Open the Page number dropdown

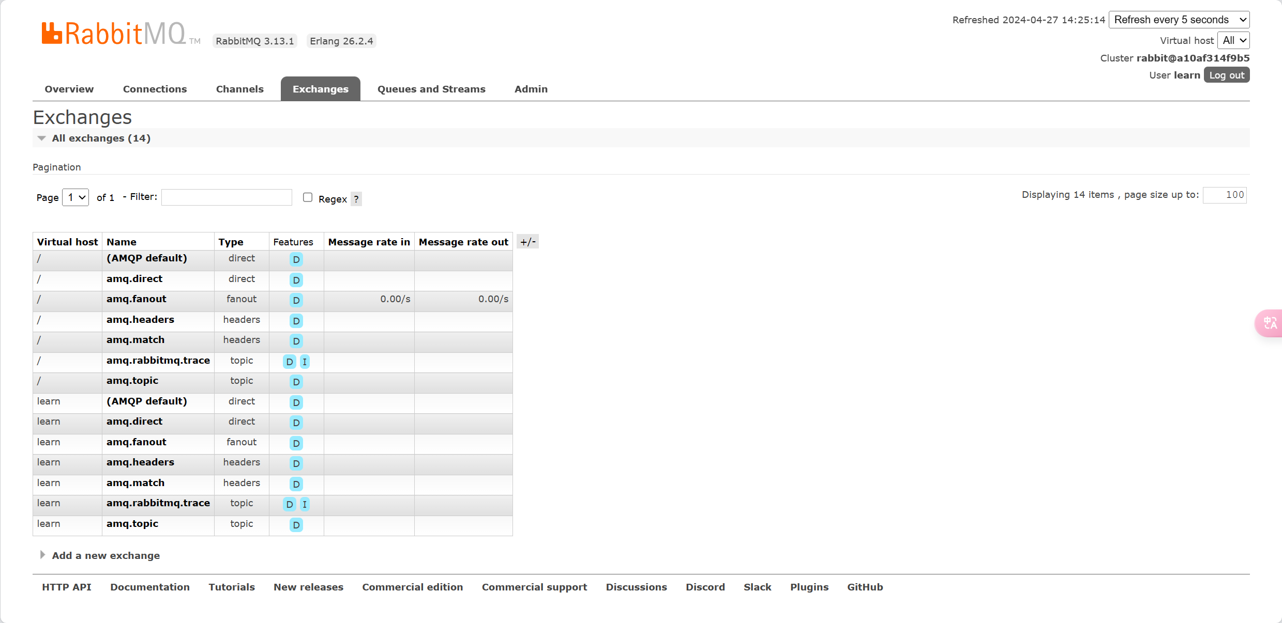76,197
